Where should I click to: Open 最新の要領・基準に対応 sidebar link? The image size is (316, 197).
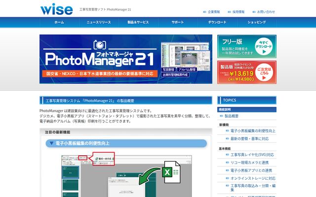point(249,139)
